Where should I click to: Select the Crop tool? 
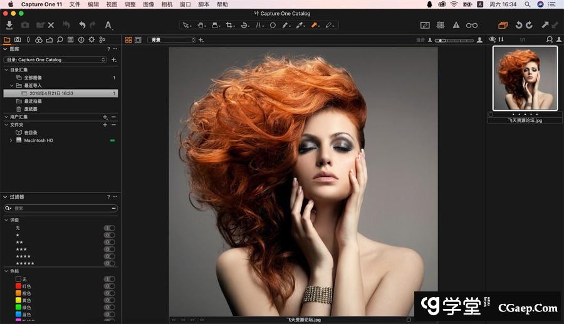pos(230,25)
